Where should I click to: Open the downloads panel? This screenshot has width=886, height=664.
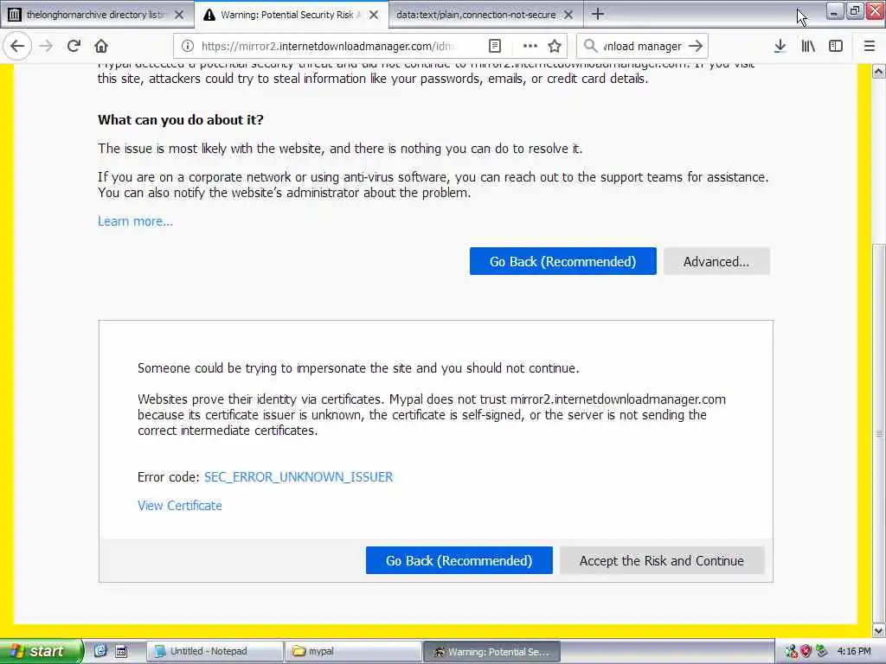pos(780,47)
